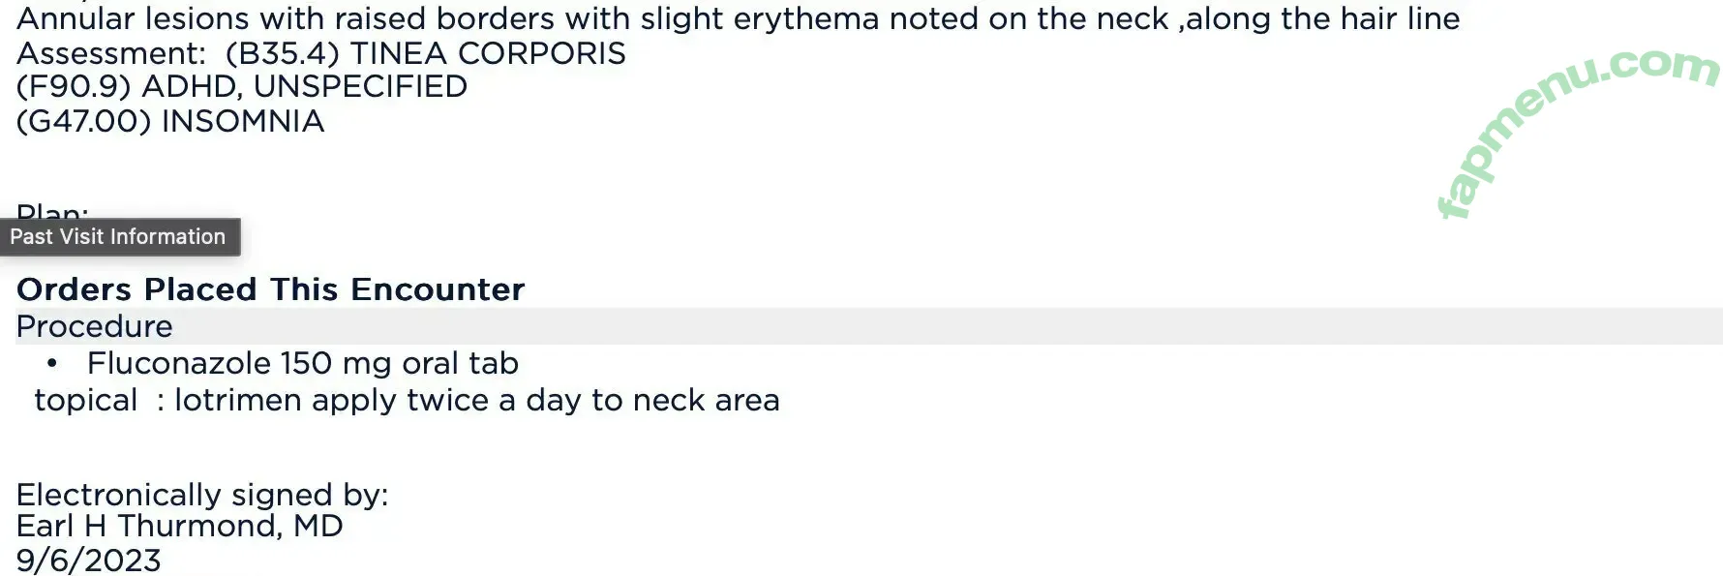
Task: Click the Plan label
Action: [52, 210]
